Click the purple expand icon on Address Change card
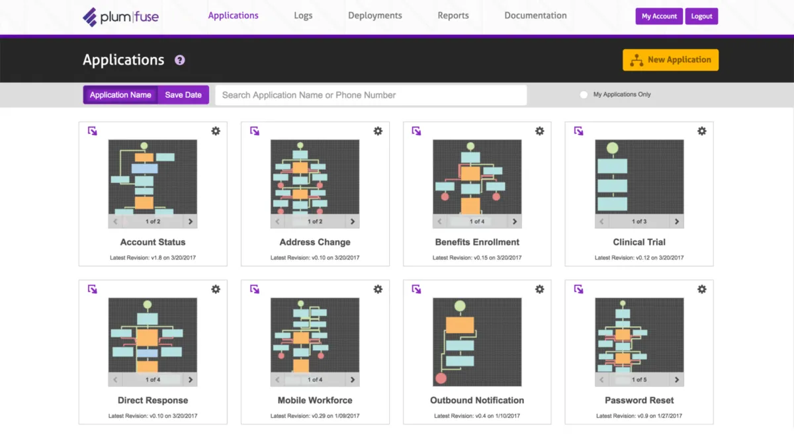 pyautogui.click(x=254, y=131)
